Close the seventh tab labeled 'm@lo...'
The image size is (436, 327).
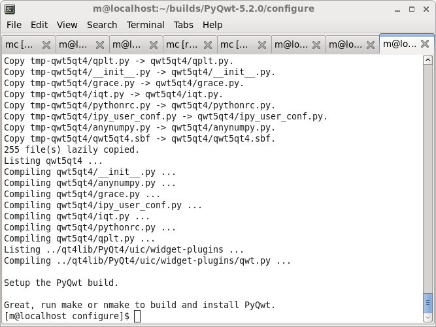point(371,45)
